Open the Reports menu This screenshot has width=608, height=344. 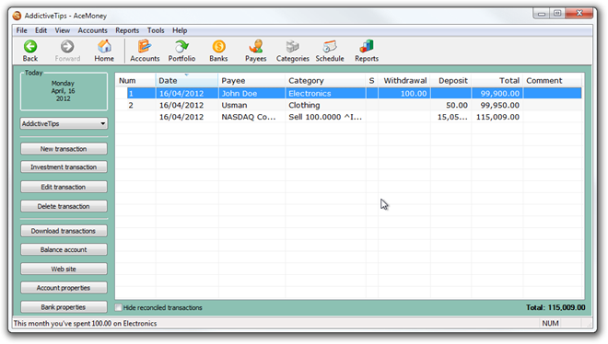127,30
